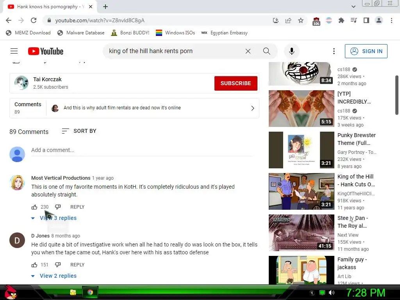
Task: Open a new browser tab
Action: click(105, 7)
